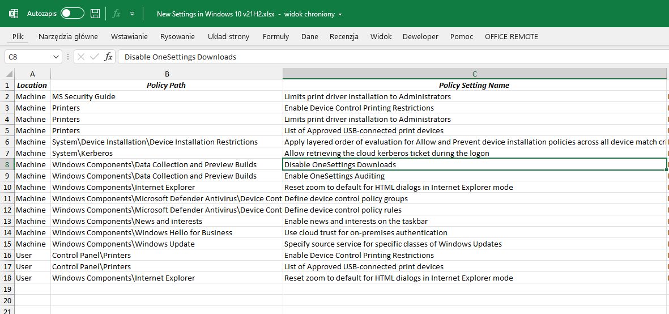Select 'Define device control policy rules' cell
This screenshot has height=314, width=669.
[x=475, y=210]
